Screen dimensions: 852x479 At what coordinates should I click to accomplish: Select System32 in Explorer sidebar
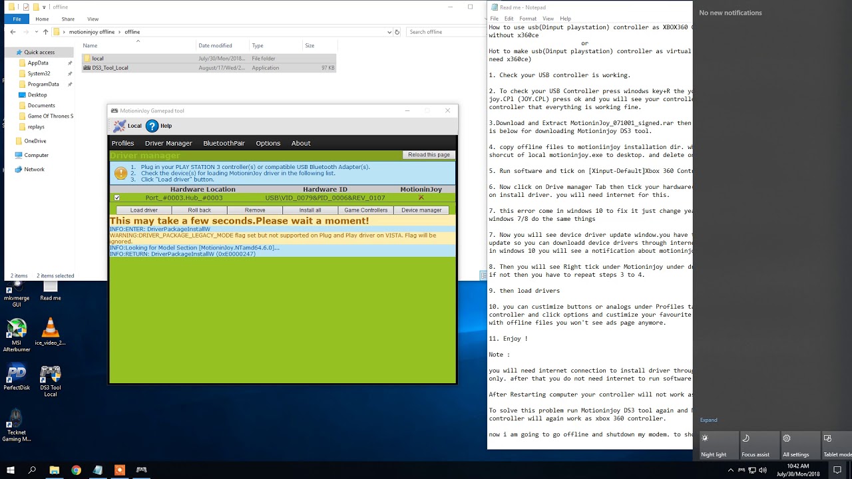[39, 74]
